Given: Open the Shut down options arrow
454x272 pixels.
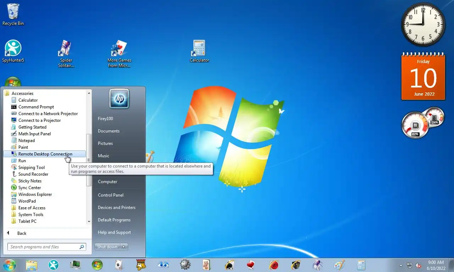Looking at the screenshot, I should click(x=124, y=247).
